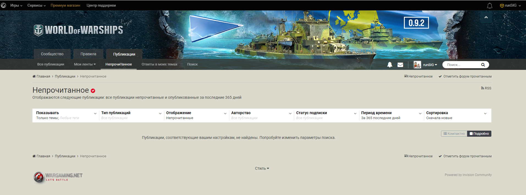Viewport: 526px width, 195px height.
Task: Open Центр поддержки link
Action: [x=101, y=6]
